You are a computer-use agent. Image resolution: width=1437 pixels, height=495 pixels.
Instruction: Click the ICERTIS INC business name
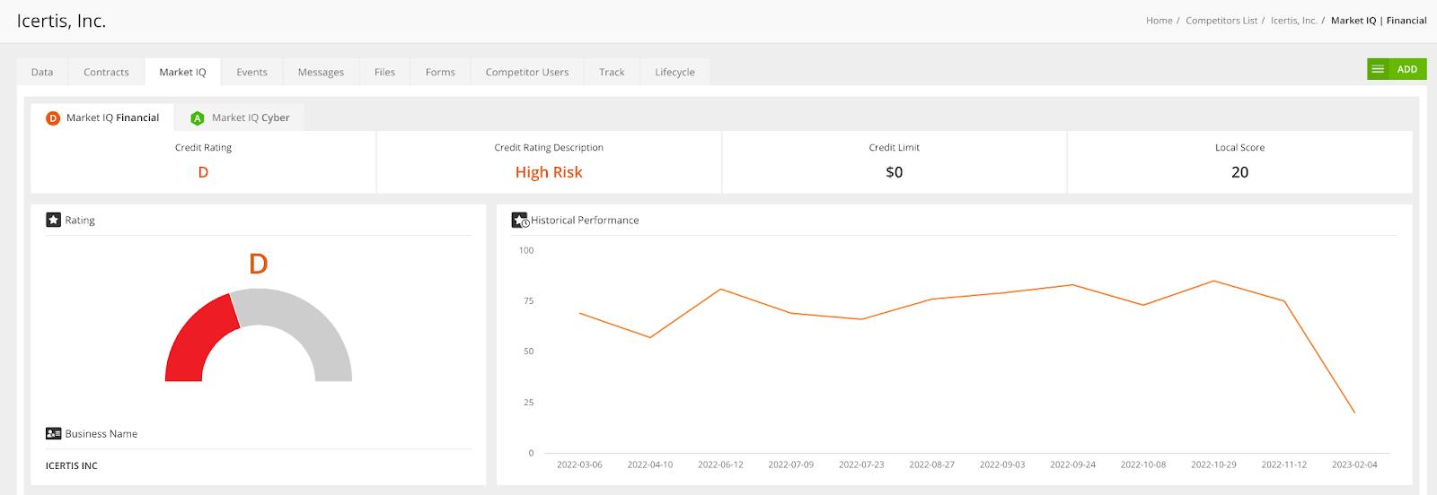(x=72, y=466)
